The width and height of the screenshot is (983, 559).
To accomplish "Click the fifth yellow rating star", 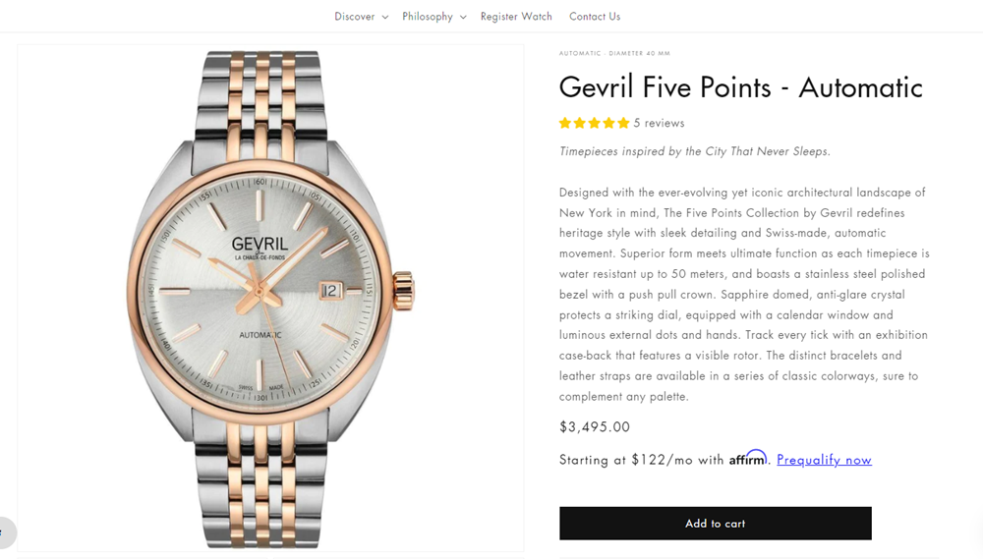I will 622,124.
